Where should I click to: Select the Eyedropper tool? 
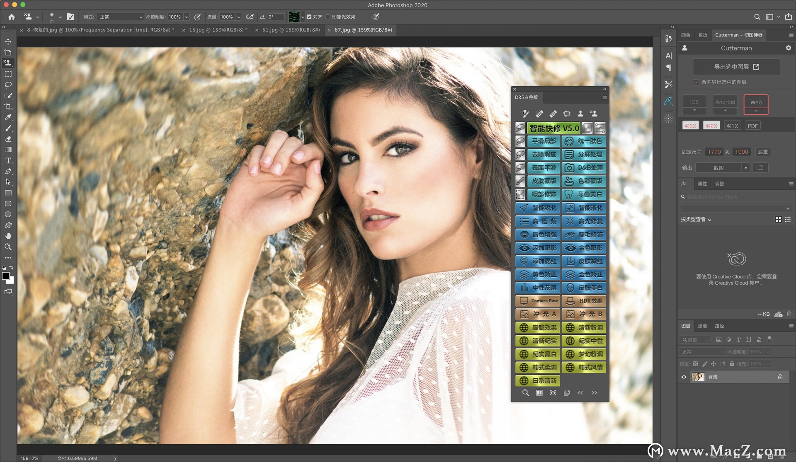(8, 117)
